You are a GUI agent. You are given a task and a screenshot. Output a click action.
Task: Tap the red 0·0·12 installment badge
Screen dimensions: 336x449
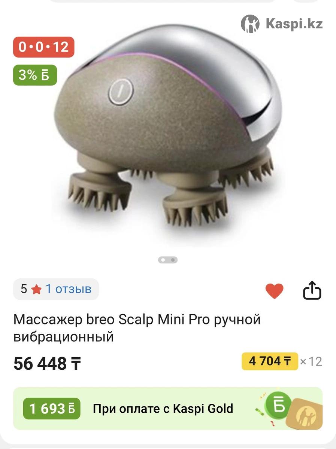[44, 47]
